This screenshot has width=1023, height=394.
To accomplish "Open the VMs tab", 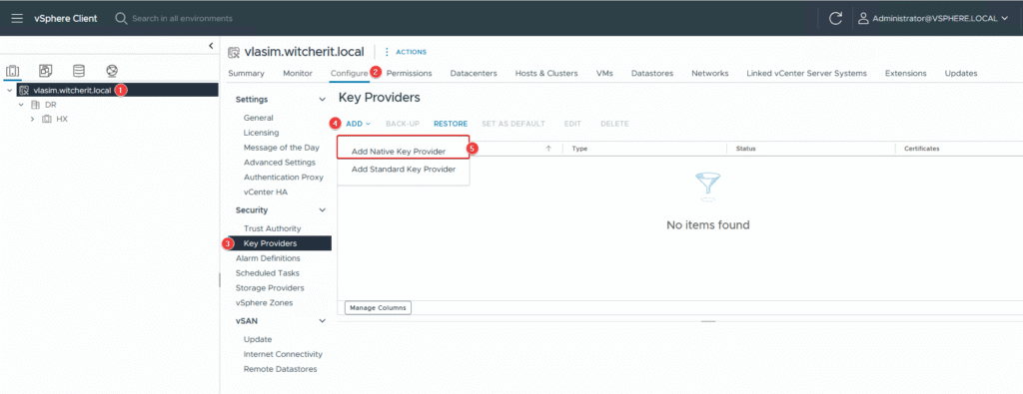I will 604,73.
